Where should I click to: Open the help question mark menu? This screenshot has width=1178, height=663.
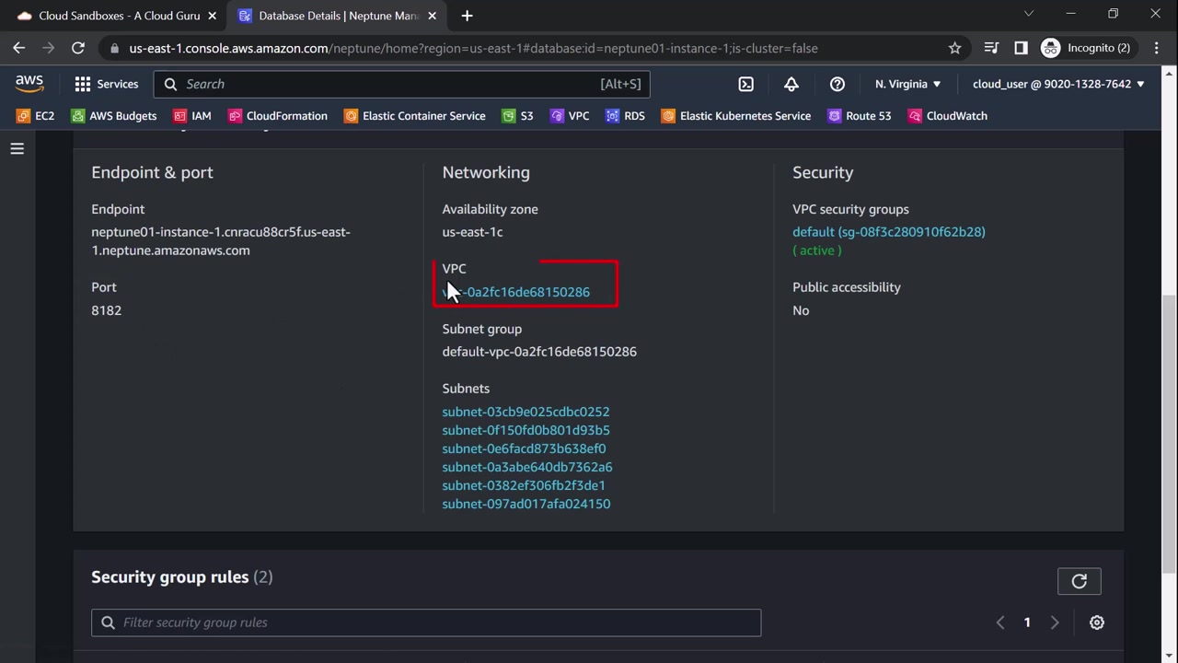pyautogui.click(x=837, y=84)
